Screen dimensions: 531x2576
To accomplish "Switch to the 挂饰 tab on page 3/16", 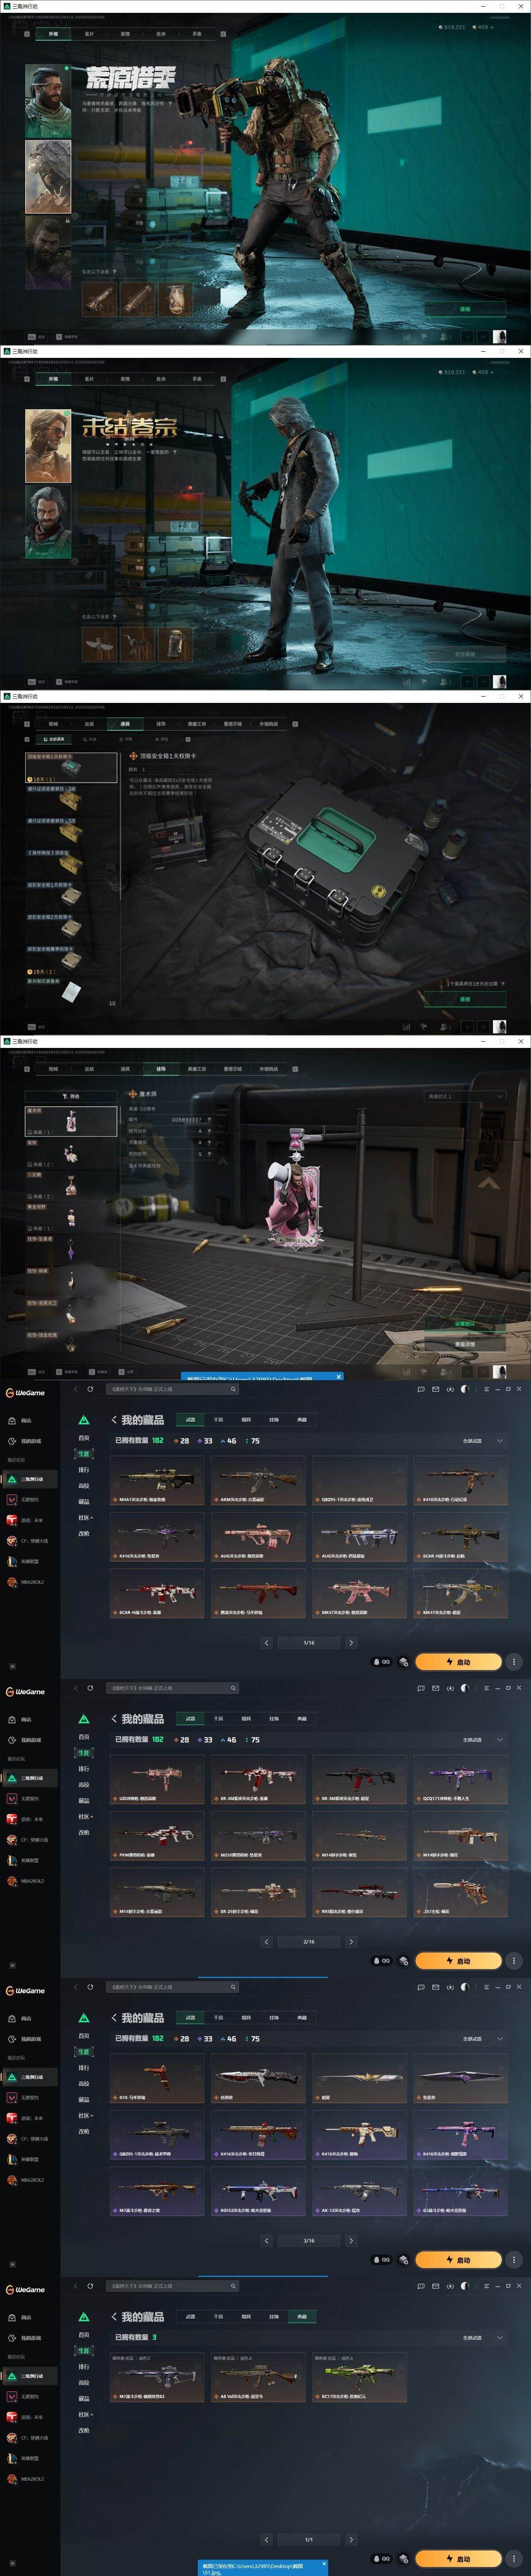I will click(274, 2018).
